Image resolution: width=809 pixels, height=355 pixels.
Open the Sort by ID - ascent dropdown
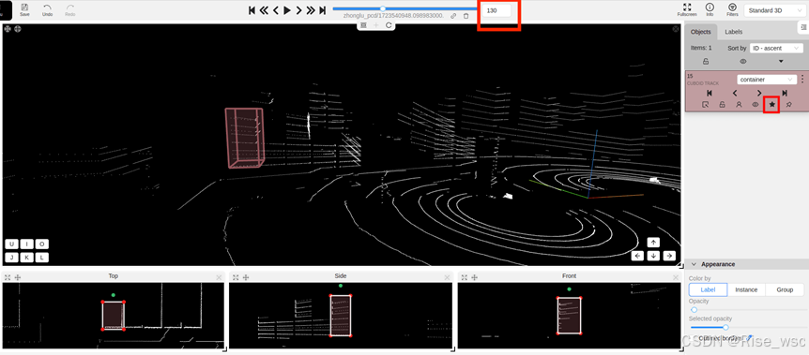pos(775,48)
